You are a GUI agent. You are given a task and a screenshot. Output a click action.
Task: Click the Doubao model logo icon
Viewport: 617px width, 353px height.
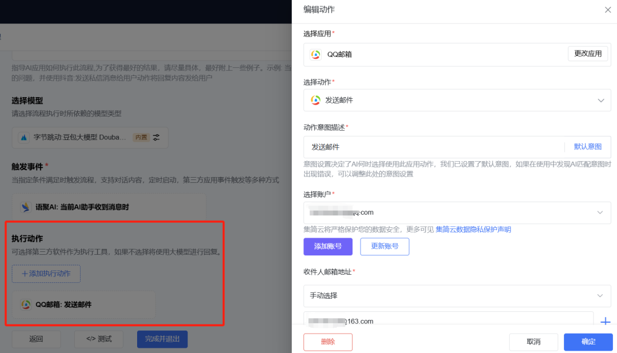coord(23,137)
